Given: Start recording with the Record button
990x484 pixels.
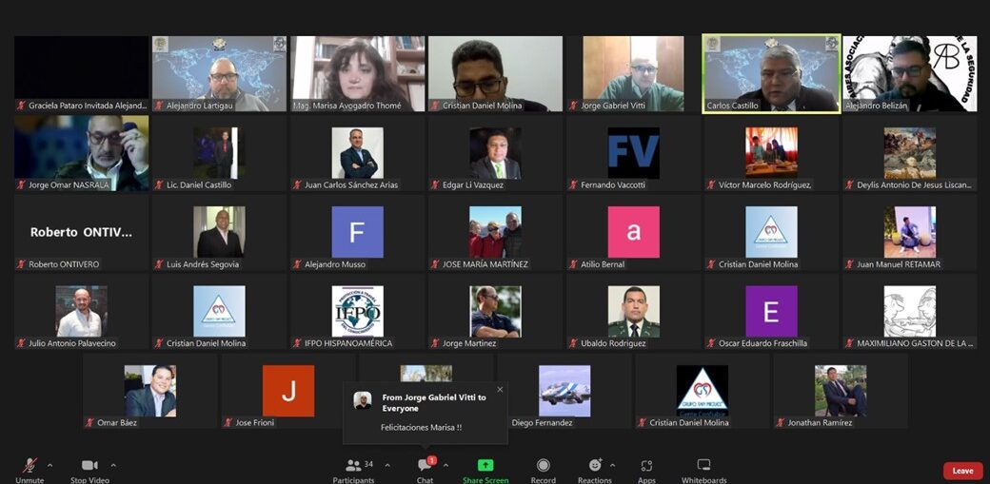Looking at the screenshot, I should (x=543, y=466).
